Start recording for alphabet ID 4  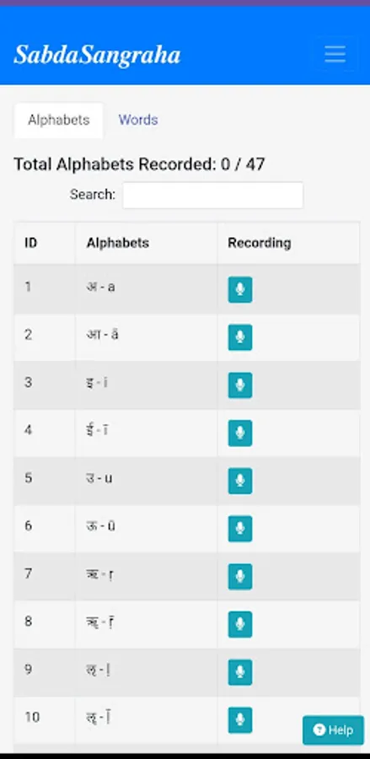(x=240, y=433)
